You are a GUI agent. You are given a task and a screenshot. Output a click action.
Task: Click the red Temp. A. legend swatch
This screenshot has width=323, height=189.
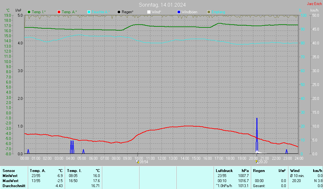[x=59, y=12]
